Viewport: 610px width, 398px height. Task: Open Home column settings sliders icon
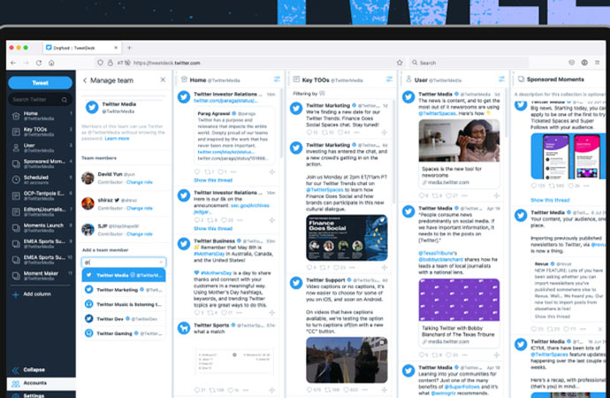pyautogui.click(x=276, y=80)
